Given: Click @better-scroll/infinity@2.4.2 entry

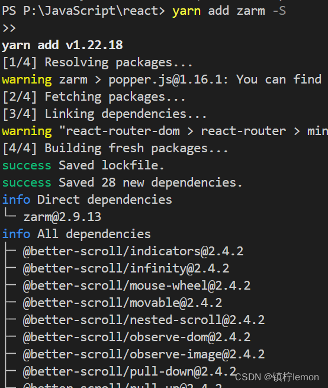Looking at the screenshot, I should (126, 269).
